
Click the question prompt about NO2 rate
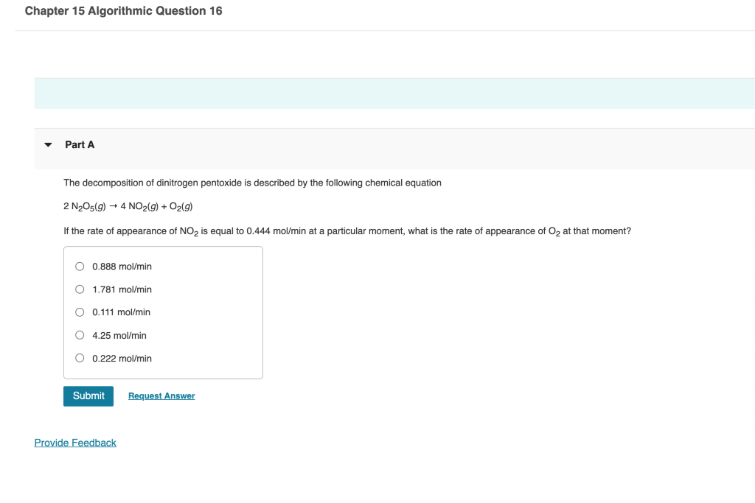pos(347,231)
